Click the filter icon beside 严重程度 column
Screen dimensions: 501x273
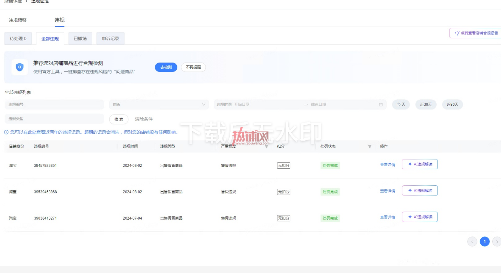pos(266,147)
